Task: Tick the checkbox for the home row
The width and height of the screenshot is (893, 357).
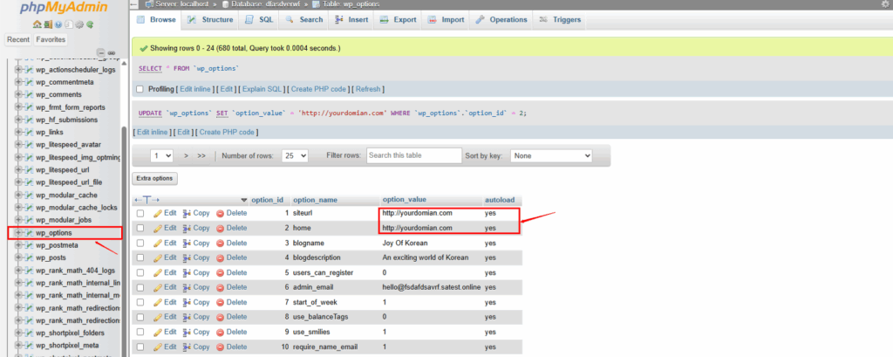Action: 140,228
